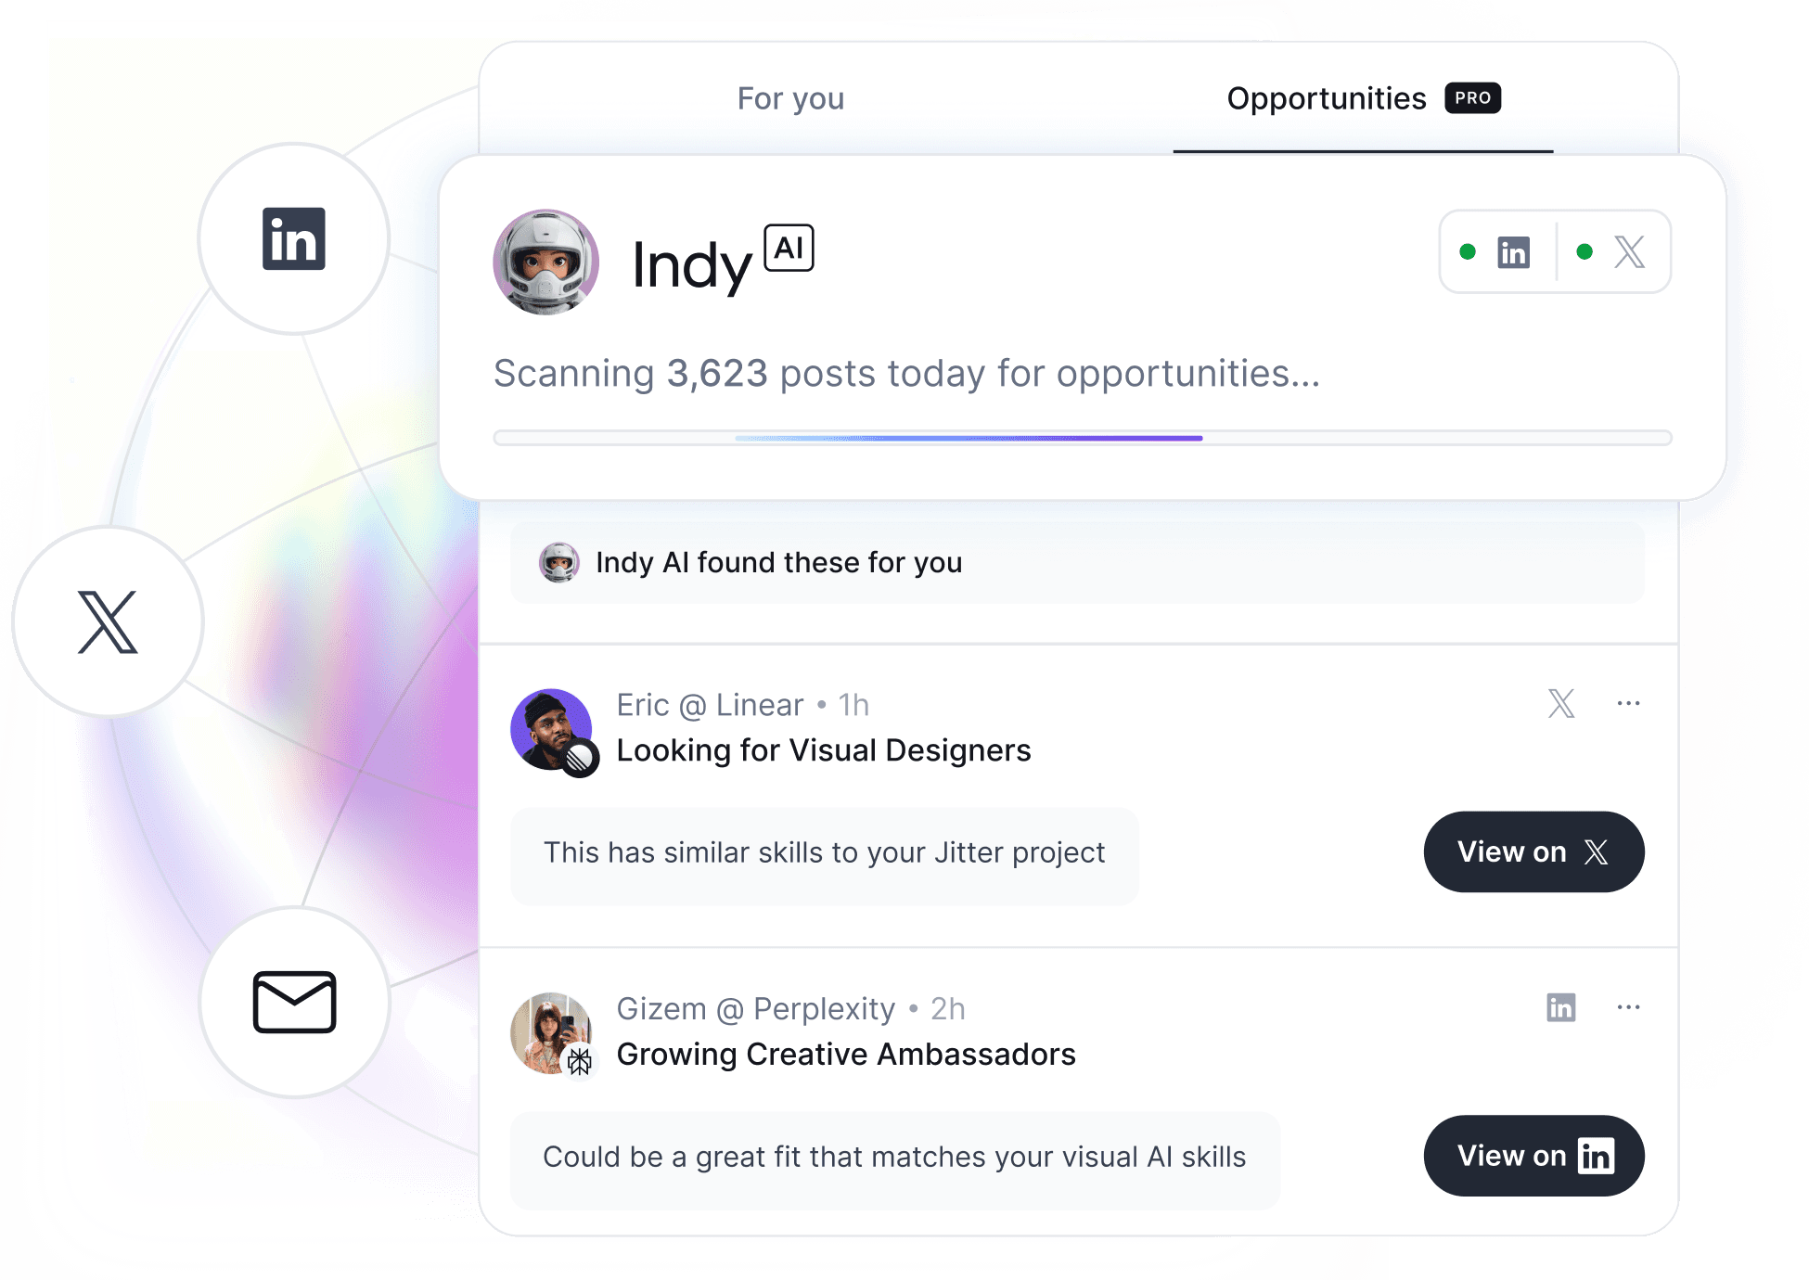Switch to the For you tab
The height and width of the screenshot is (1280, 1809).
[x=790, y=98]
